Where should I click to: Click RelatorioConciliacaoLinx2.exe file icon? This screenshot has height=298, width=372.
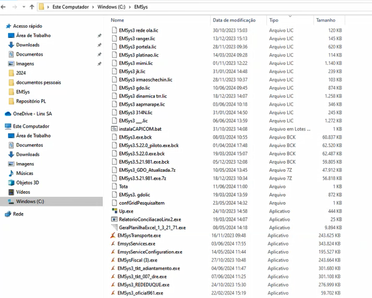[114, 219]
